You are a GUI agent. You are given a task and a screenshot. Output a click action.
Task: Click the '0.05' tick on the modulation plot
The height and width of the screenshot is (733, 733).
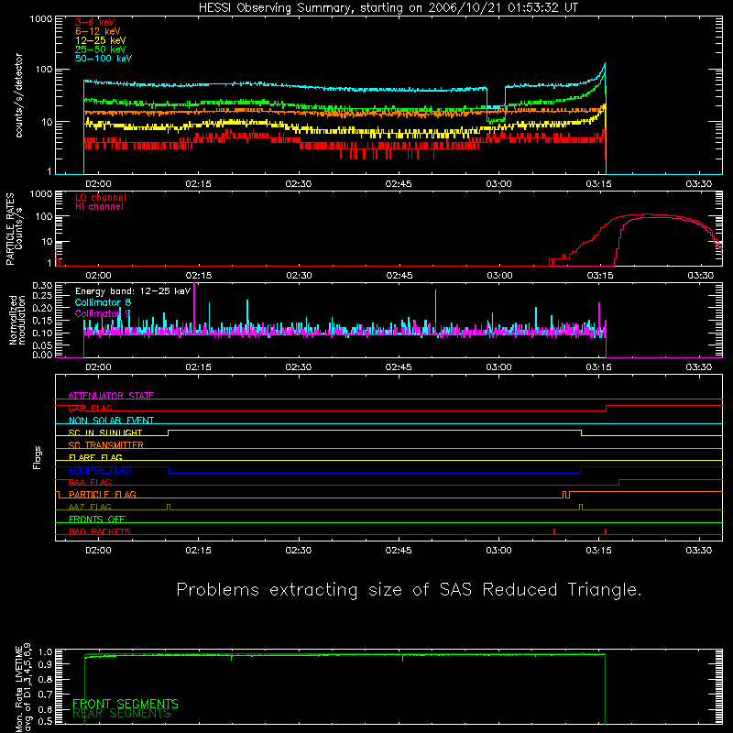(x=42, y=345)
